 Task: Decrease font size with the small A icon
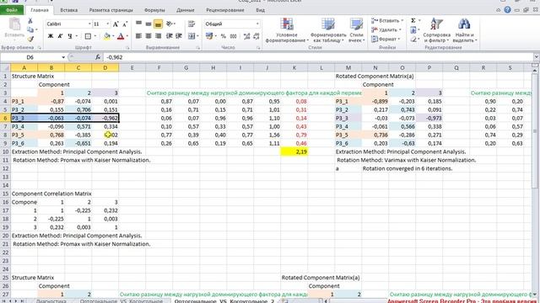point(125,24)
